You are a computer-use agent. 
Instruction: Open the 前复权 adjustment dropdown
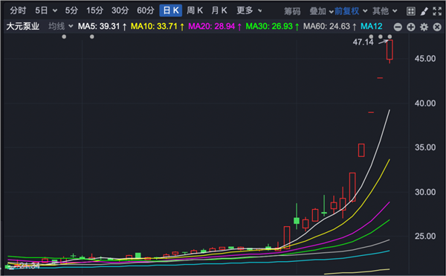[351, 11]
